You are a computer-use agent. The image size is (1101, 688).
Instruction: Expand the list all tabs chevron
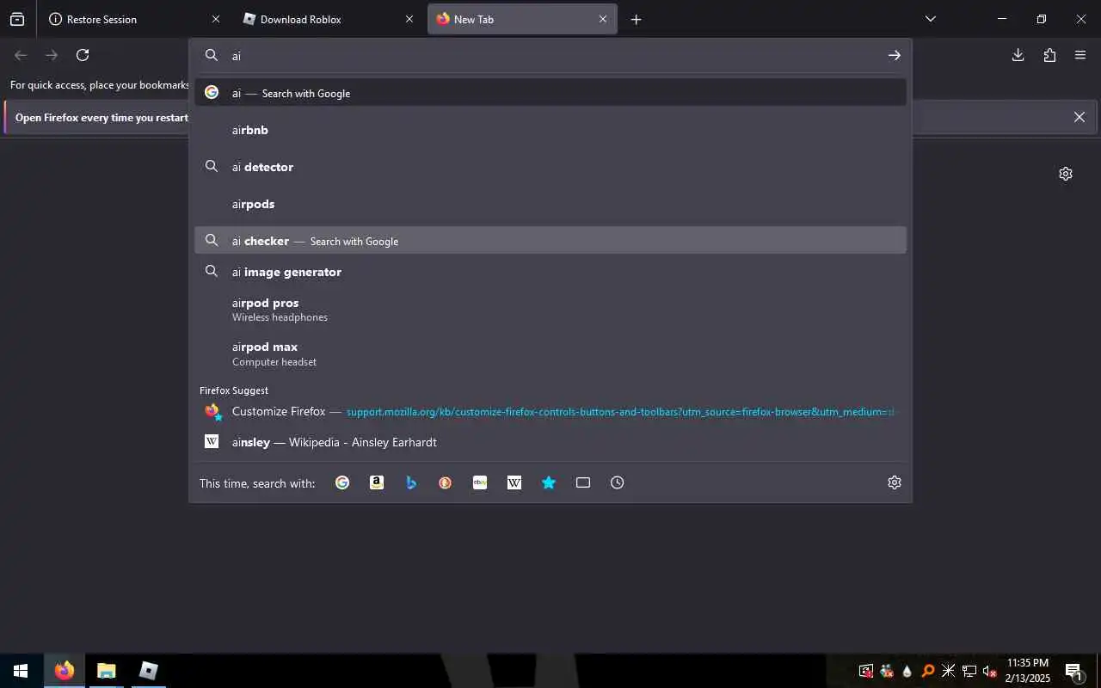(930, 19)
